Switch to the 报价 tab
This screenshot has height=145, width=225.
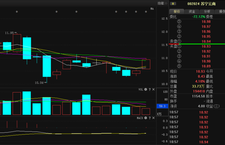177,12
